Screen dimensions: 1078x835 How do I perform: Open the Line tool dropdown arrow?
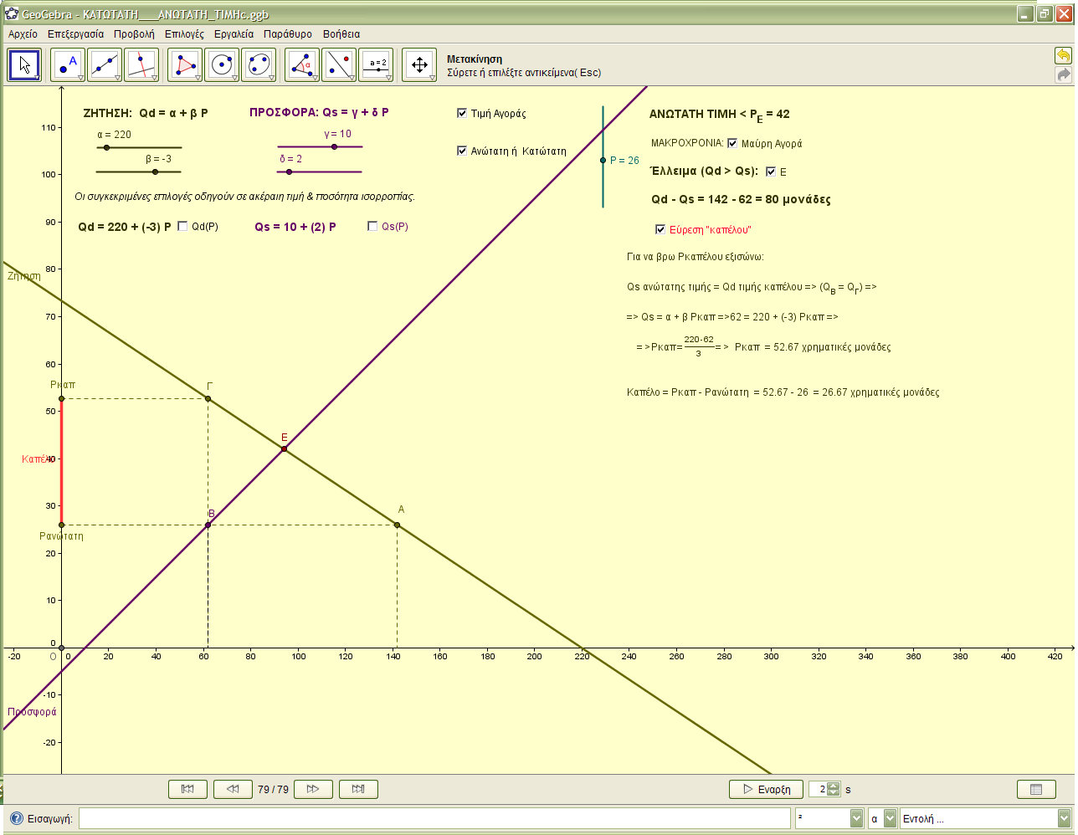click(118, 78)
